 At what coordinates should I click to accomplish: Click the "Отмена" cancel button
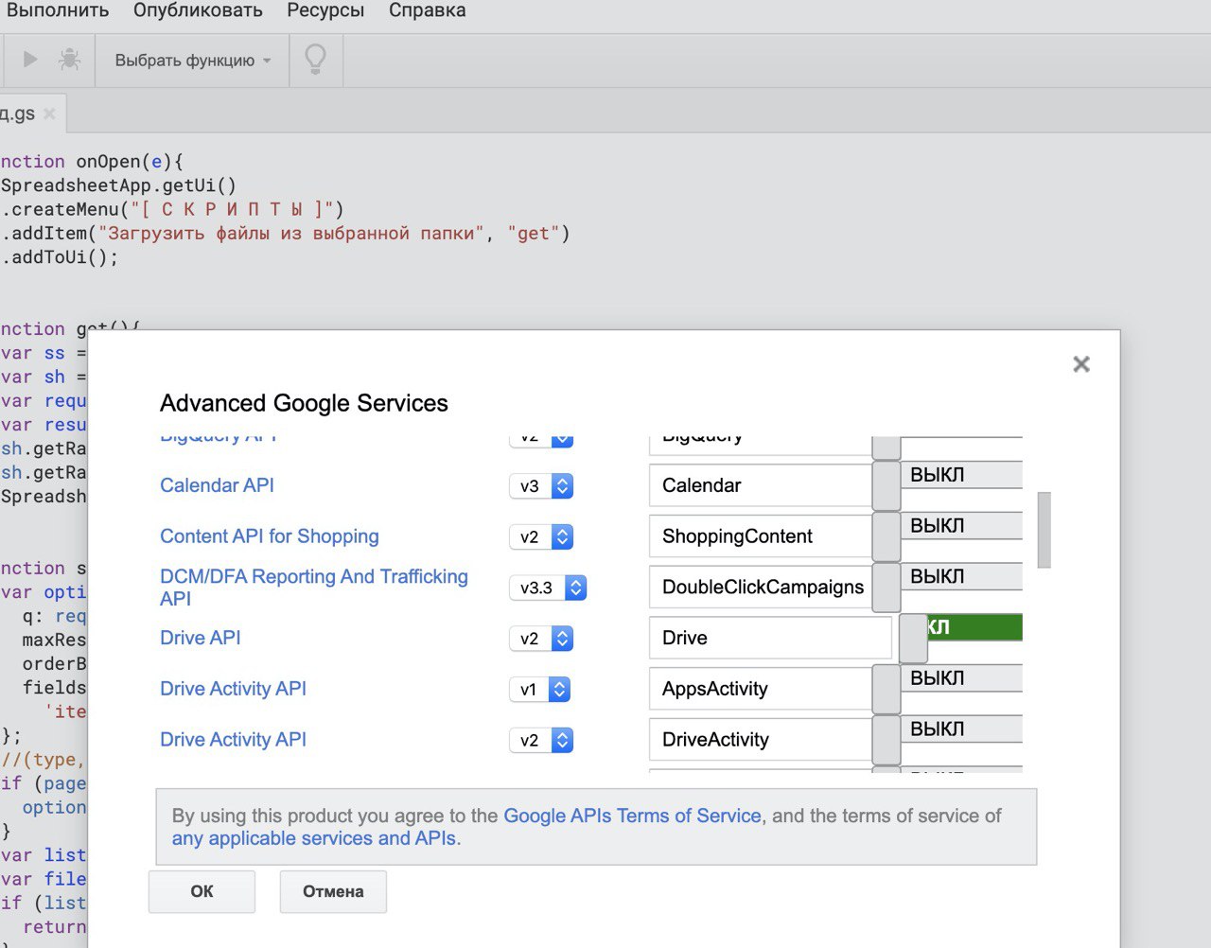333,891
